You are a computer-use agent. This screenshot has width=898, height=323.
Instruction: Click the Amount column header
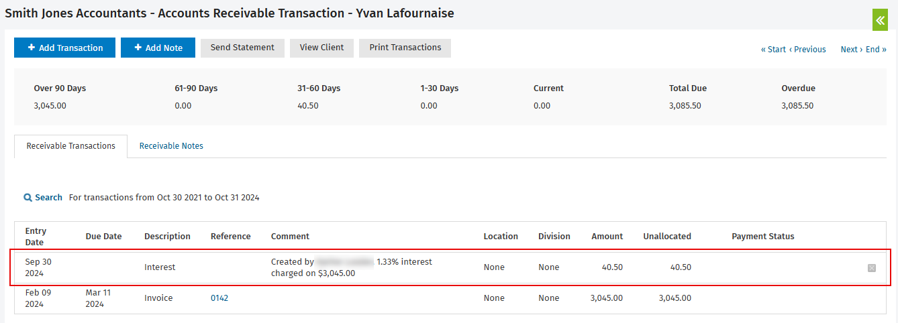coord(607,237)
